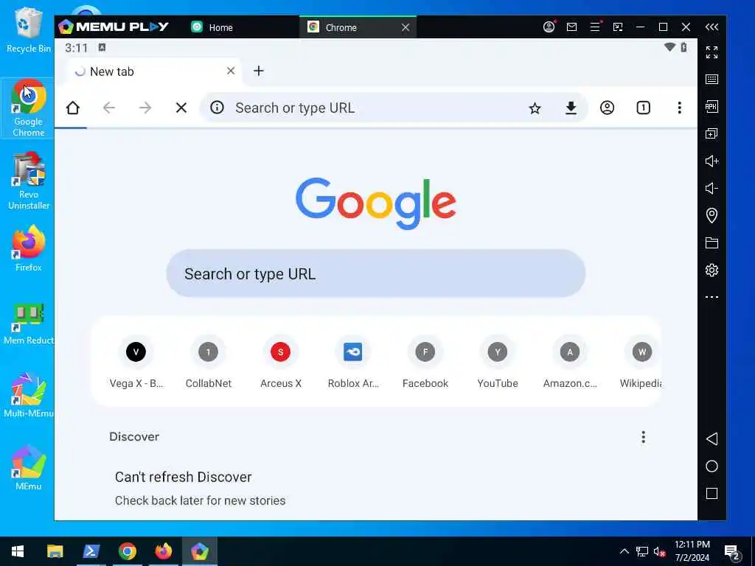Click MEmu mini-window mode icon
This screenshot has height=566, width=755.
click(618, 27)
